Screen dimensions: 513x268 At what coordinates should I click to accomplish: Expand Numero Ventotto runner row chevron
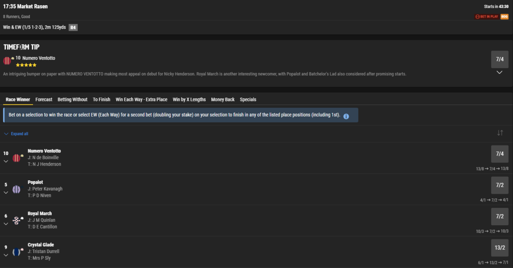6,161
